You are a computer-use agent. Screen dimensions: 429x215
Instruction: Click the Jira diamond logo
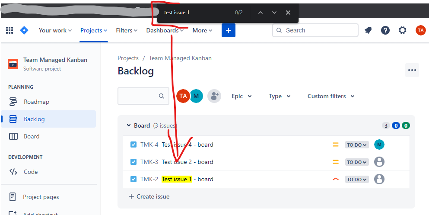click(x=24, y=30)
